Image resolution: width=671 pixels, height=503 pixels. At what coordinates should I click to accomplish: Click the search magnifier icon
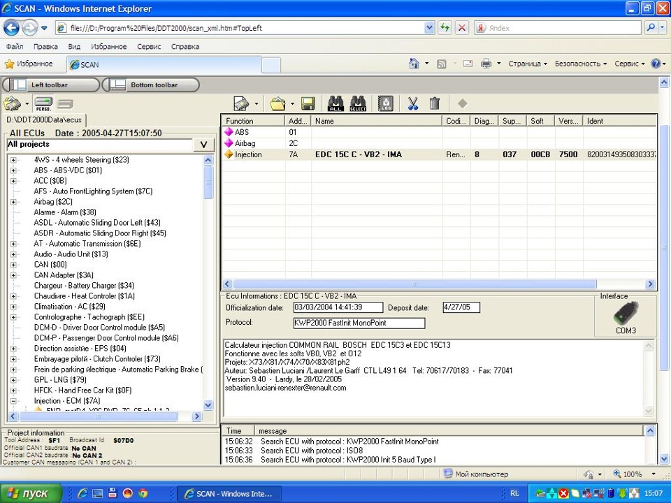pos(651,28)
